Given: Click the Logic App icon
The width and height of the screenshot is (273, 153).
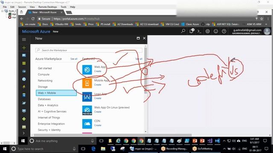Looking at the screenshot, I should (87, 97).
